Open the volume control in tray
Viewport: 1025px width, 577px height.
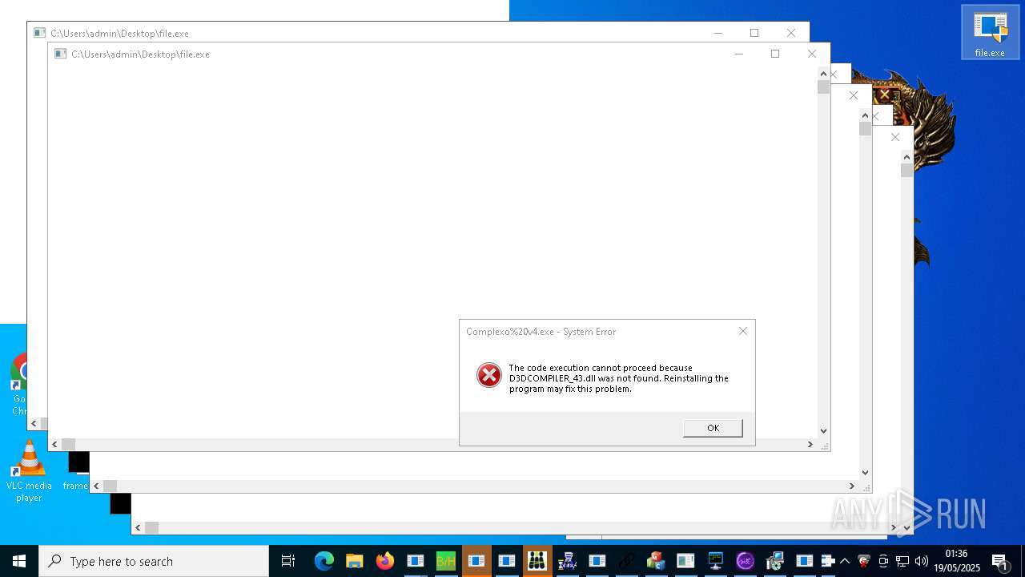pos(922,561)
